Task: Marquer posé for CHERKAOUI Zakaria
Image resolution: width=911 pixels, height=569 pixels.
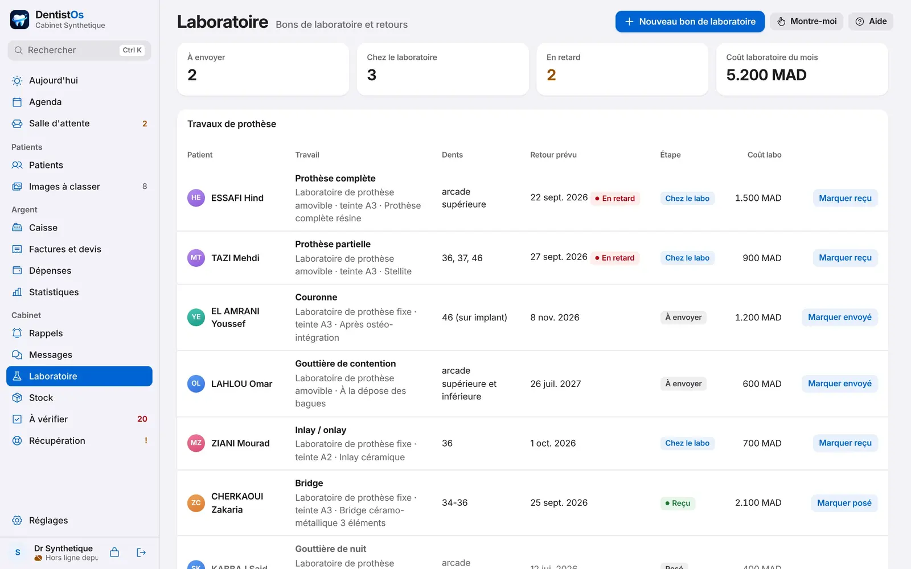Action: [x=844, y=503]
